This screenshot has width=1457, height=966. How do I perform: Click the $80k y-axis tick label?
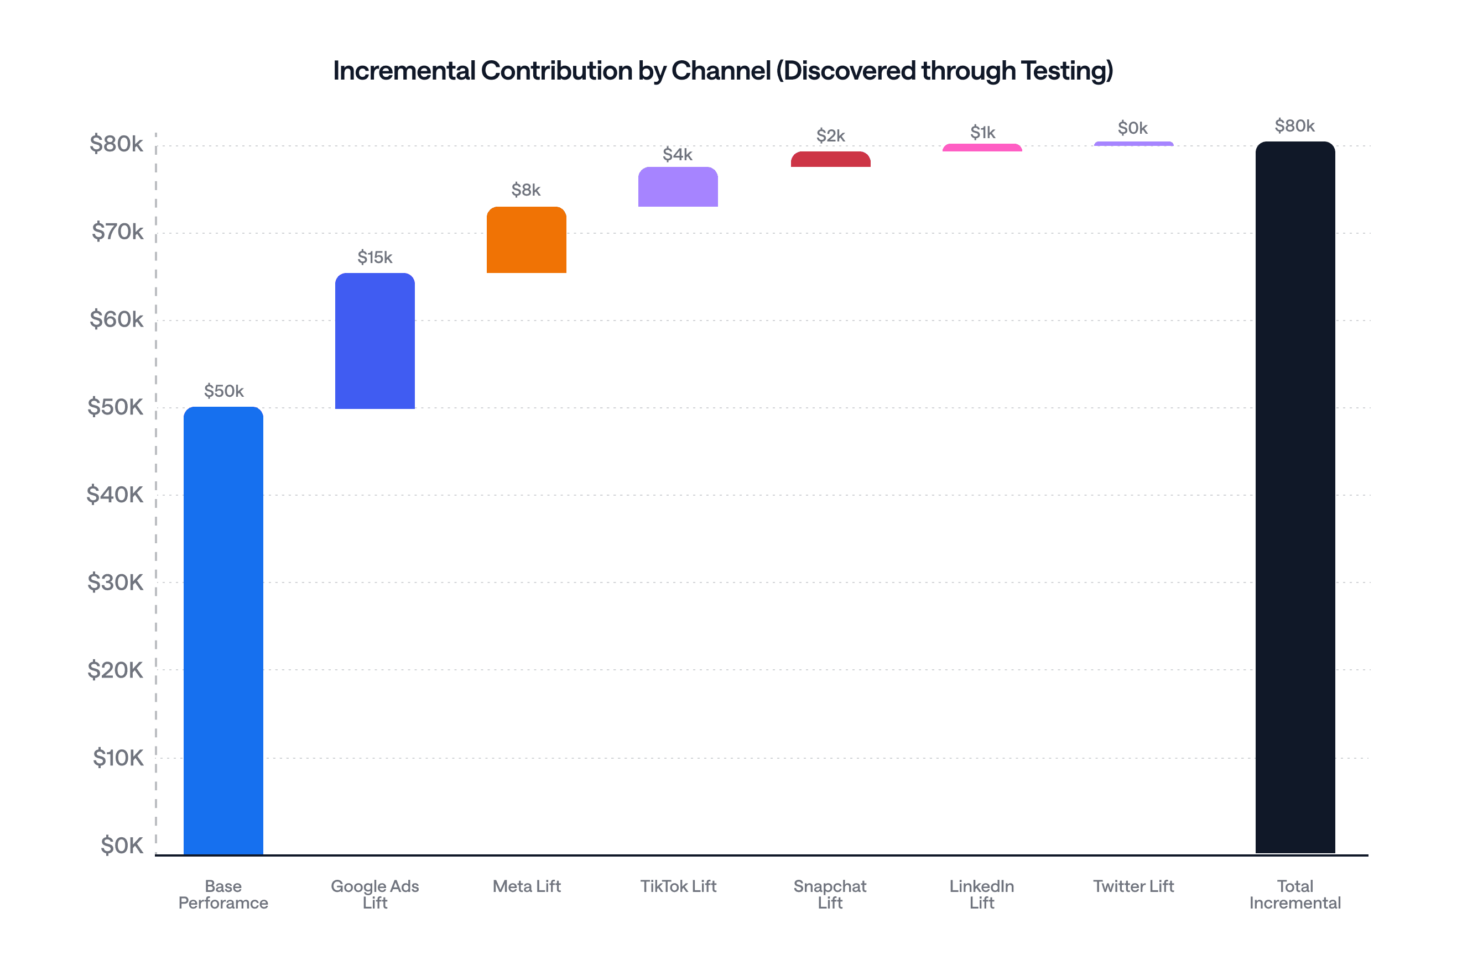point(116,144)
